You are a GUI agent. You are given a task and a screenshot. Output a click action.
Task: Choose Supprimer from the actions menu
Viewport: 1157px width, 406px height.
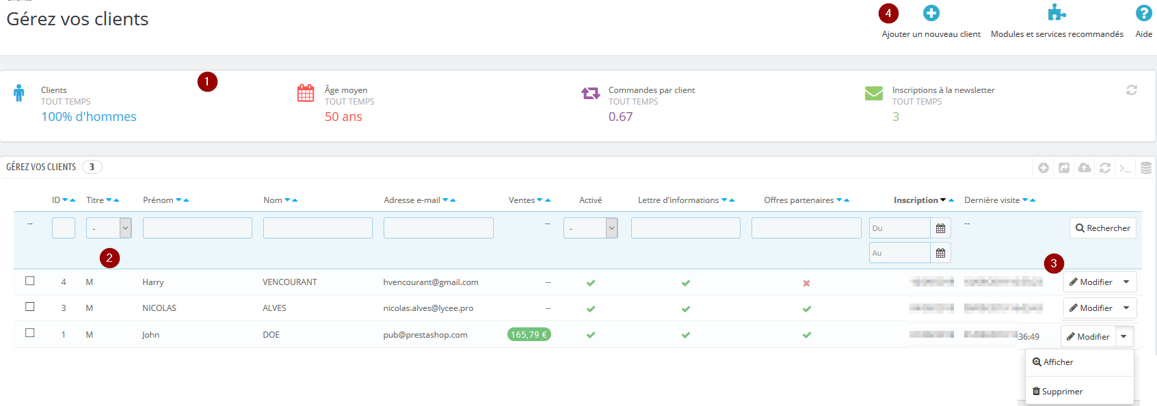pos(1058,392)
